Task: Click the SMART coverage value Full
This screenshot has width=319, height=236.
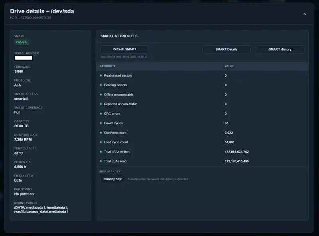Action: 17,112
